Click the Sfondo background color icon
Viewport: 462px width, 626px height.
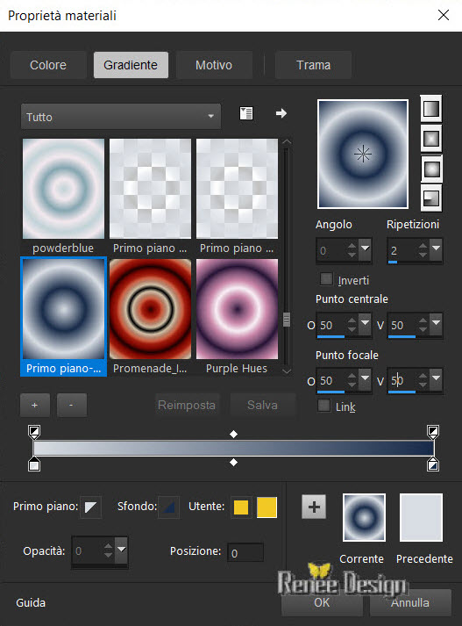168,507
